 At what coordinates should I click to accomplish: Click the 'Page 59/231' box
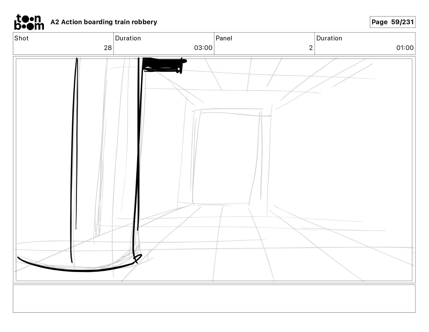(392, 22)
